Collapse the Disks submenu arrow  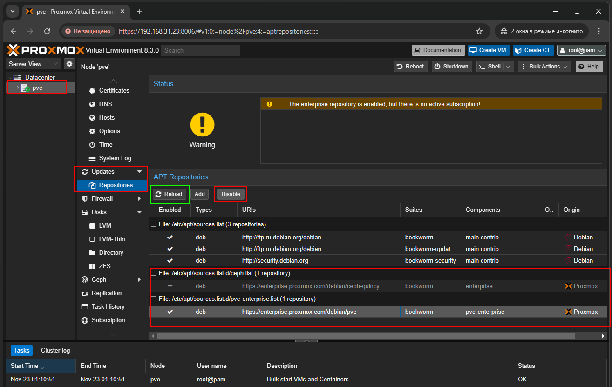point(139,212)
